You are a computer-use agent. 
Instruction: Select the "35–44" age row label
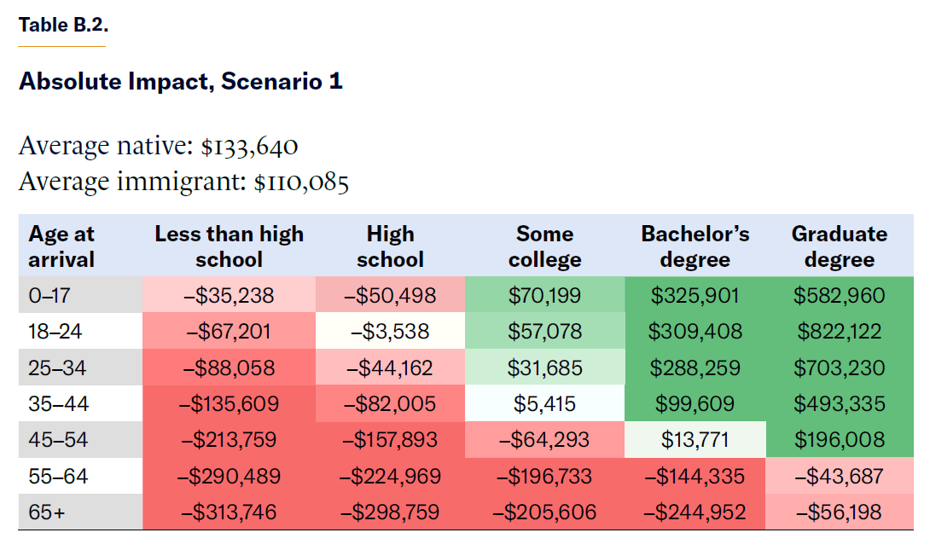[58, 403]
